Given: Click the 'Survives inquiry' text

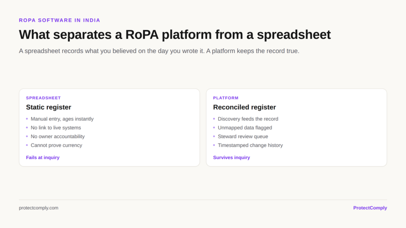Looking at the screenshot, I should pos(232,158).
